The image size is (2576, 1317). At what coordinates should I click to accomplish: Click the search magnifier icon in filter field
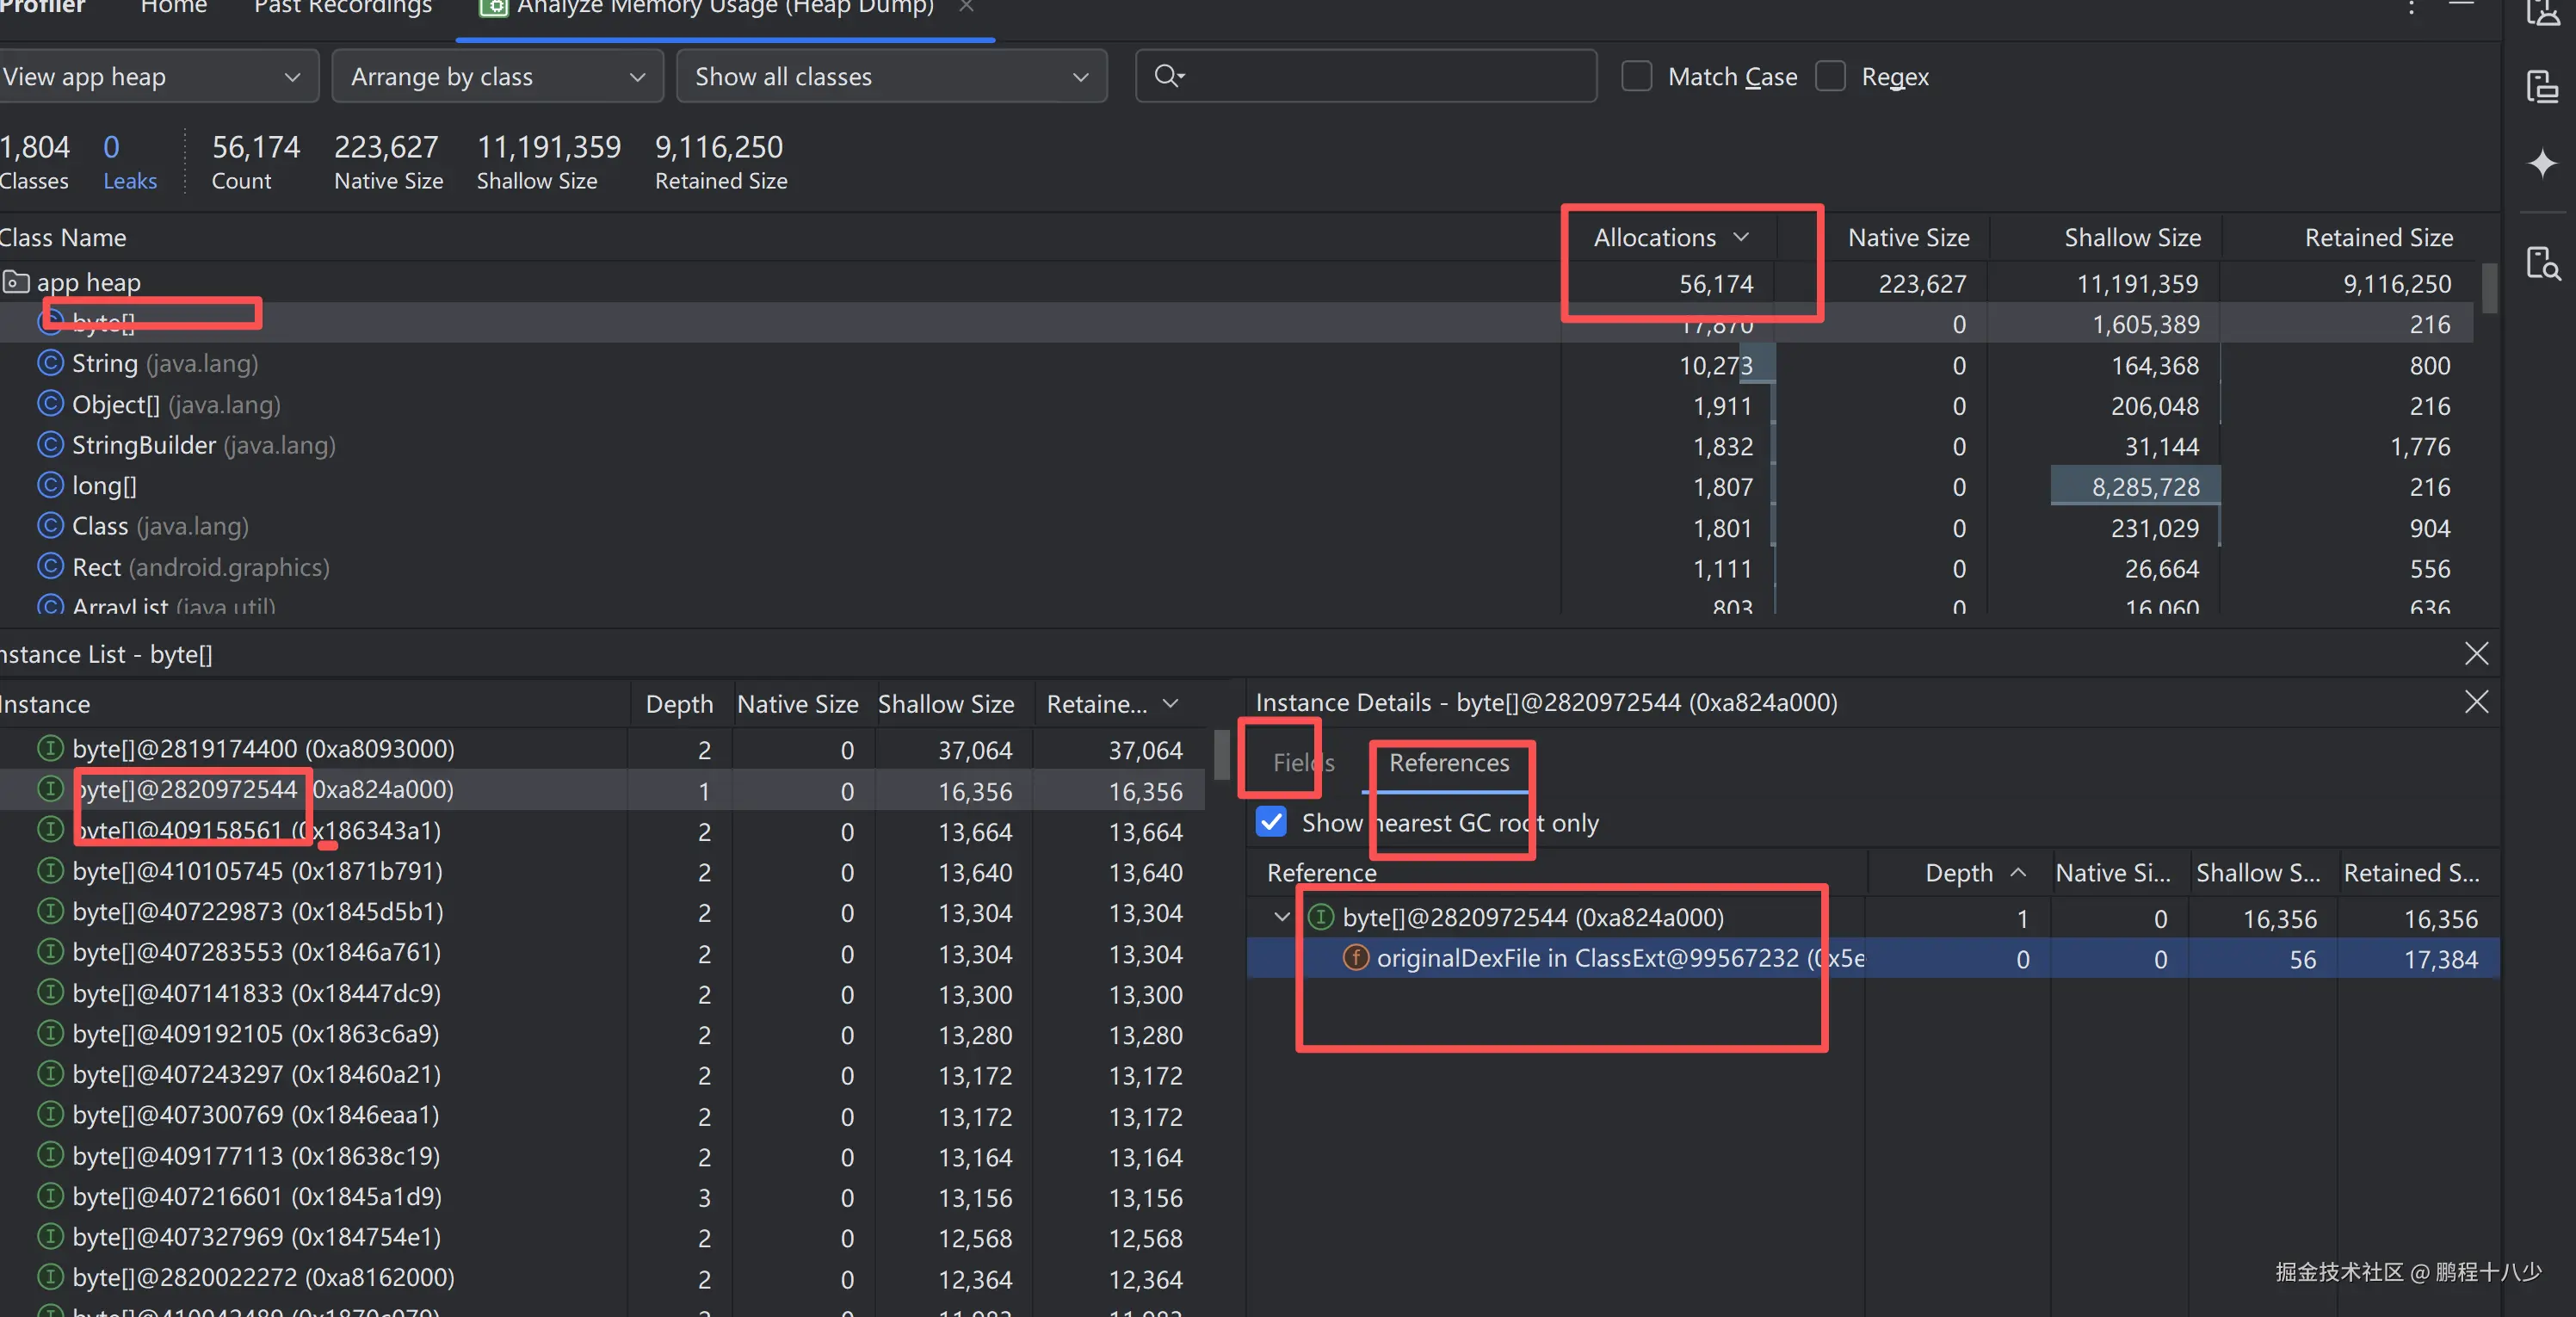pos(1168,76)
